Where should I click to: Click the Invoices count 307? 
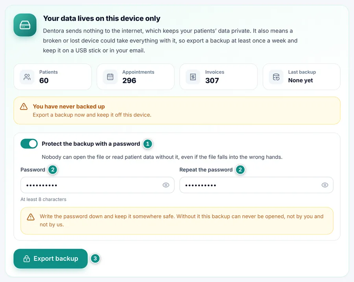(x=212, y=81)
